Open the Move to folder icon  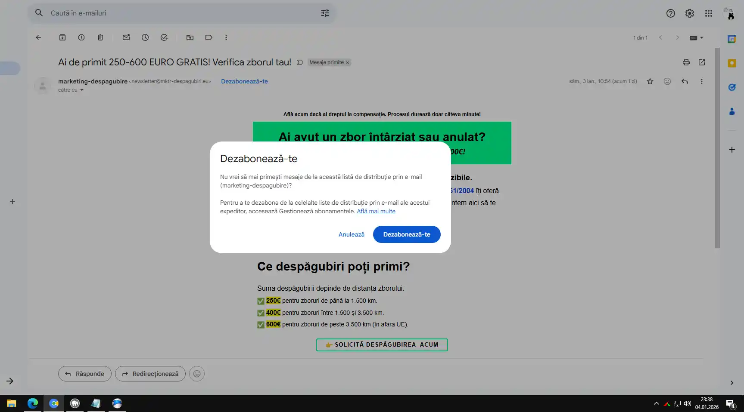(190, 37)
